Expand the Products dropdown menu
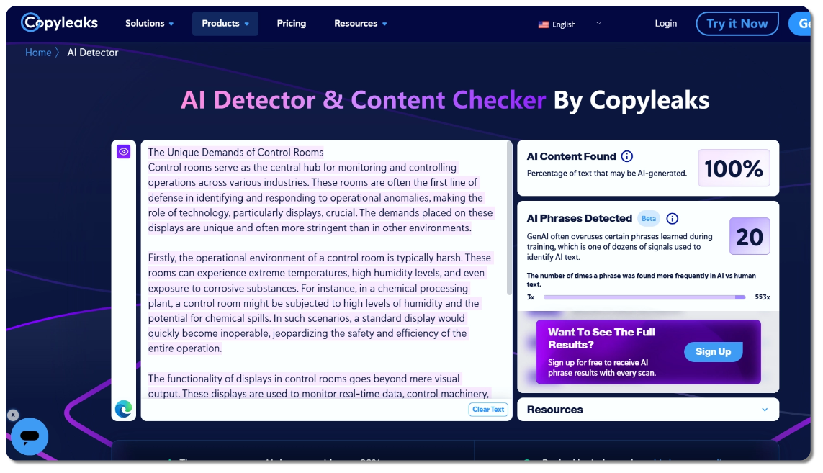Screen dimensions: 823x473 (x=225, y=23)
